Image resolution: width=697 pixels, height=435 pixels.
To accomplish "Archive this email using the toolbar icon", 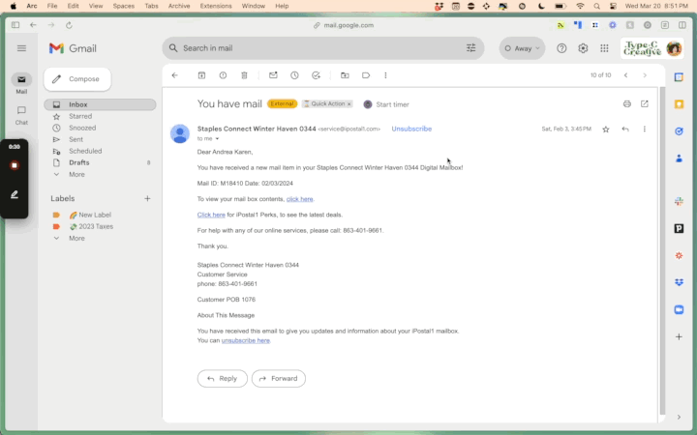I will pos(201,75).
